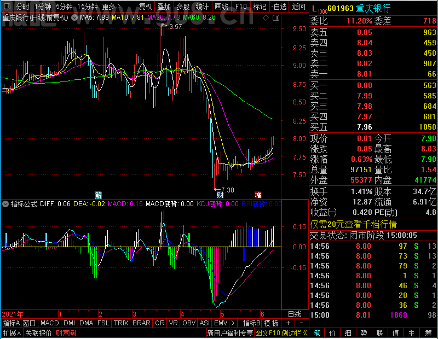This screenshot has height=339, width=438.
Task: Open the 图文F10 link
Action: [x=268, y=333]
